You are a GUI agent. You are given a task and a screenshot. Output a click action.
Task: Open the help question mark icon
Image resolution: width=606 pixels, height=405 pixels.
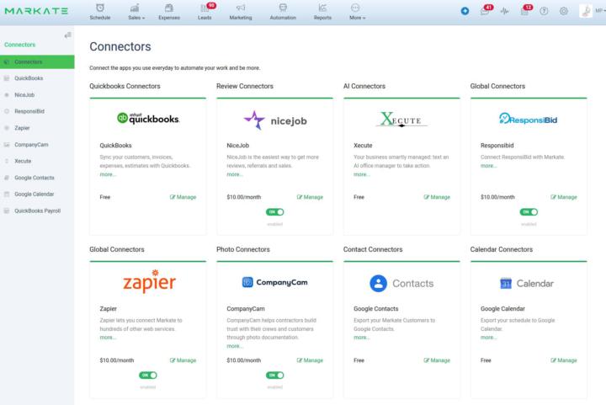coord(544,11)
